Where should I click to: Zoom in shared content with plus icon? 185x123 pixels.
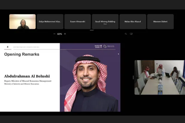65,34
